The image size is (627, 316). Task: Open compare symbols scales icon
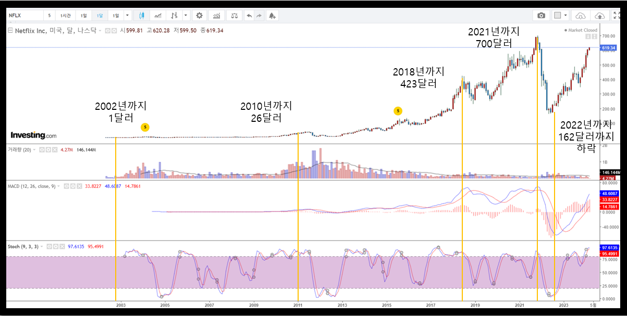234,16
